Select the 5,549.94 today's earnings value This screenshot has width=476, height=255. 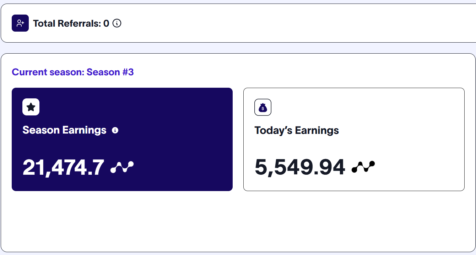click(x=300, y=167)
